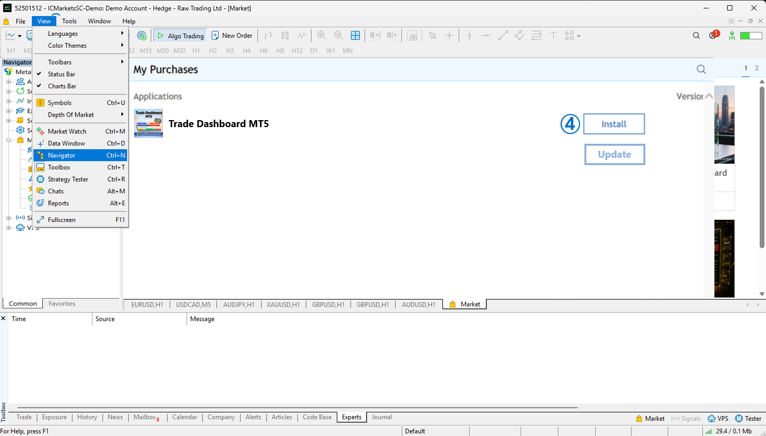The width and height of the screenshot is (766, 436).
Task: Open Chats from the View menu
Action: click(x=80, y=191)
